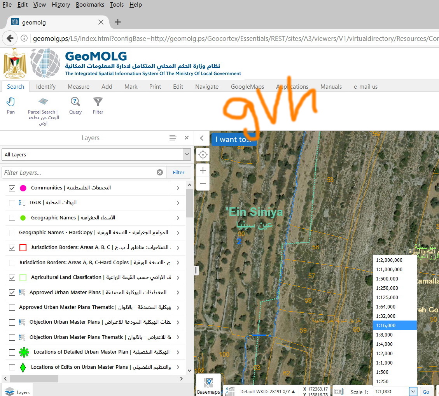The image size is (439, 396).
Task: Click Go to apply the scale
Action: [426, 392]
